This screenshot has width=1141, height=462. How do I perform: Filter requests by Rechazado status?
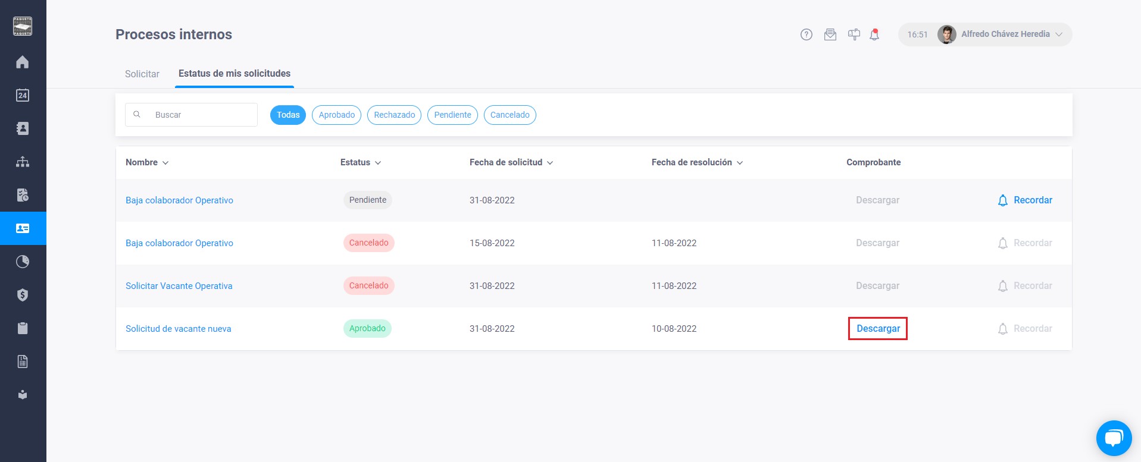pos(395,115)
